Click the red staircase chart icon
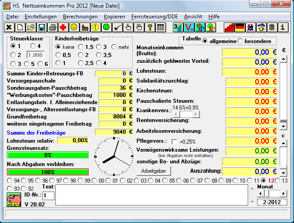Viewport: 294px width, 223px height. (229, 27)
